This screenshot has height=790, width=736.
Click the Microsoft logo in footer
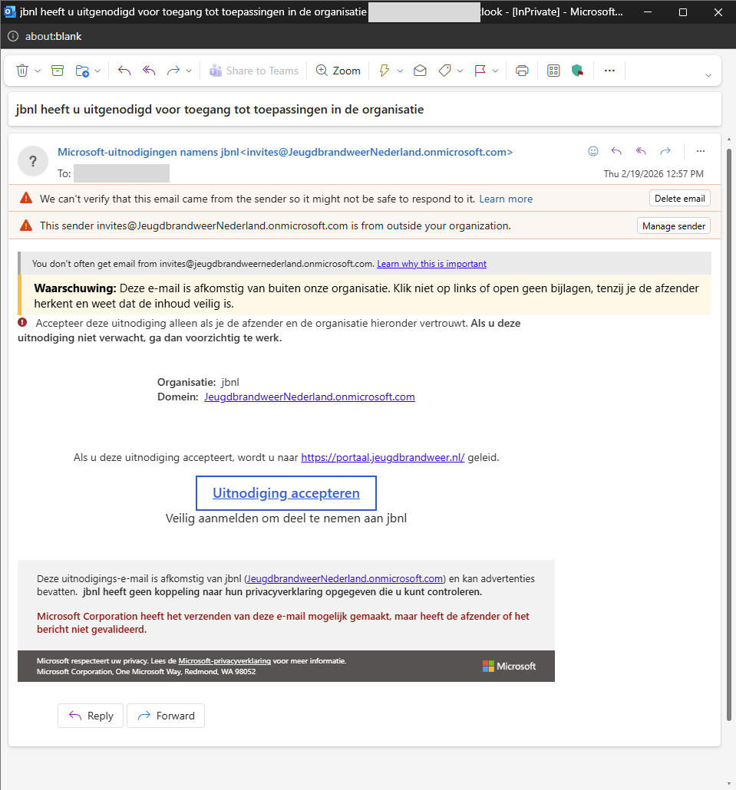(x=509, y=666)
